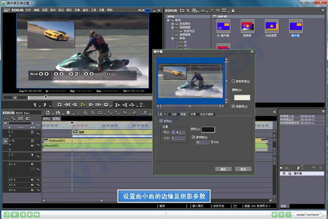Toggle ripple mode icon on track panel
This screenshot has width=328, height=219.
pos(13,119)
